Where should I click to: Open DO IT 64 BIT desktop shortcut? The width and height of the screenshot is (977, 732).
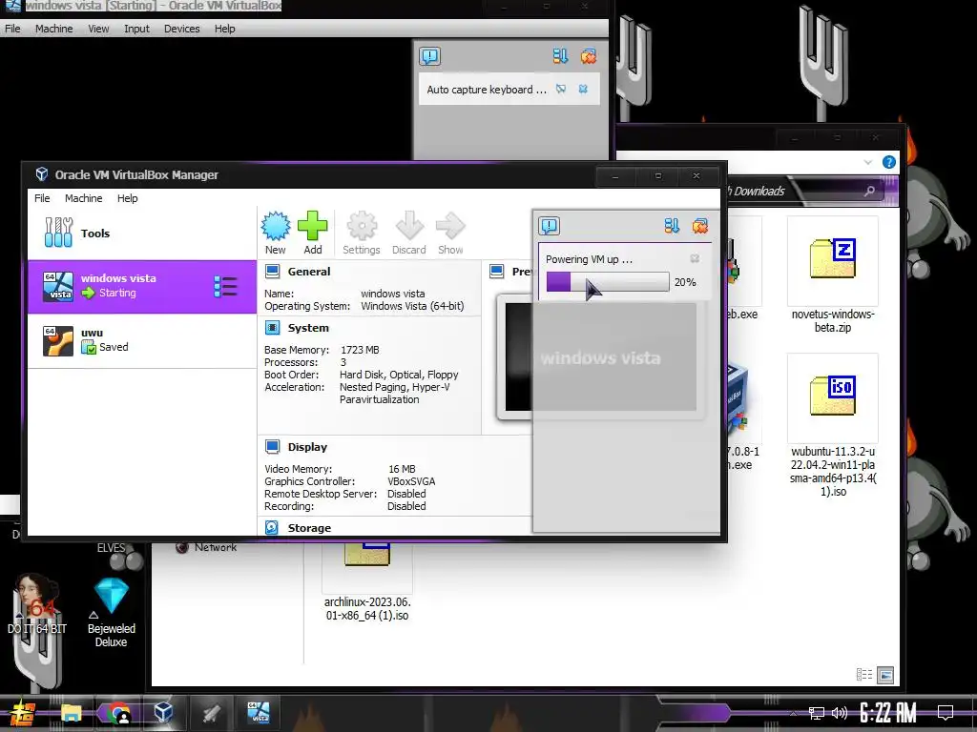pyautogui.click(x=37, y=603)
